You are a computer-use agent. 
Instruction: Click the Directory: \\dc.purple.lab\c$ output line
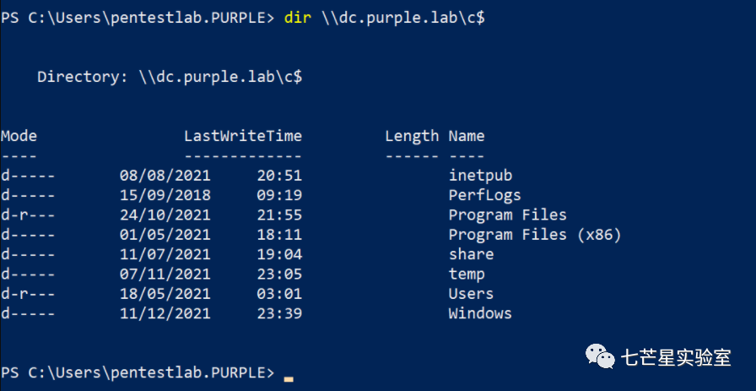tap(170, 77)
